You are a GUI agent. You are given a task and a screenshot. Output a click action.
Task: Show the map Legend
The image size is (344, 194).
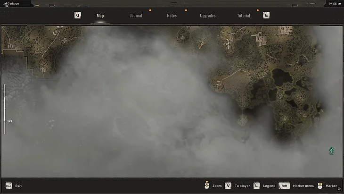(x=269, y=186)
